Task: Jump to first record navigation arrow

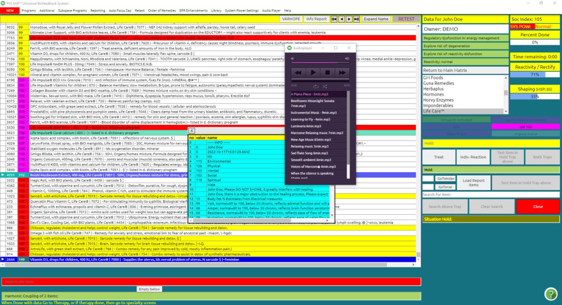Action: (334, 19)
